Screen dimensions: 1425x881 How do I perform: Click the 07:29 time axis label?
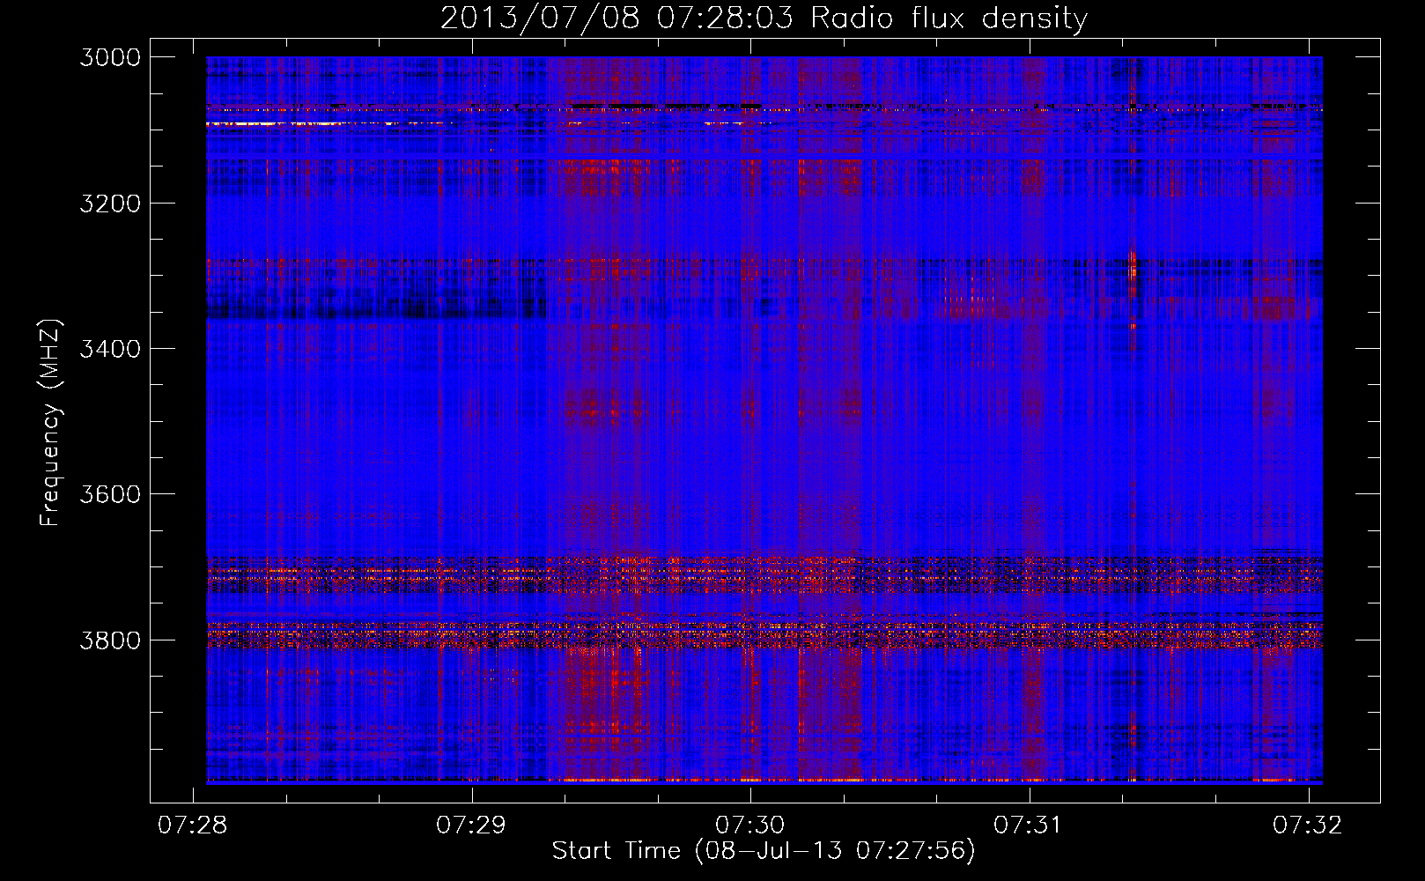point(472,825)
